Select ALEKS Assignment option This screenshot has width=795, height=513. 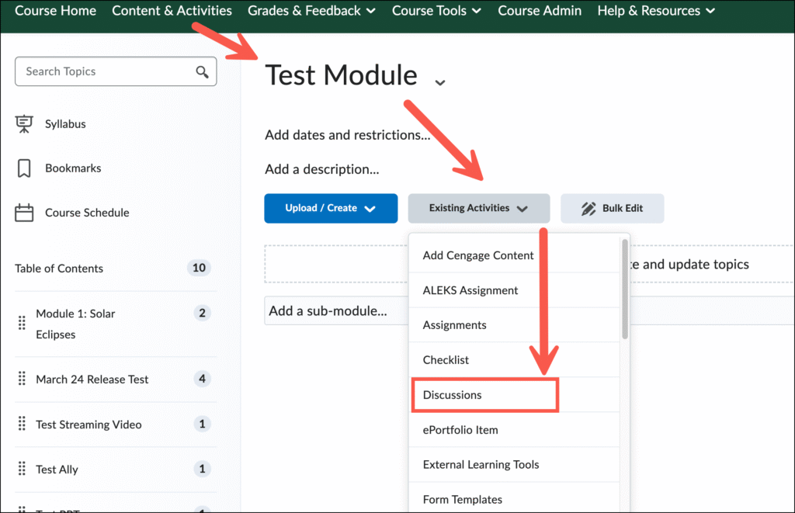click(x=514, y=290)
